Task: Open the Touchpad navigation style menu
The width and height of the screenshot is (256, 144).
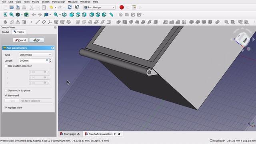Action: (x=217, y=140)
